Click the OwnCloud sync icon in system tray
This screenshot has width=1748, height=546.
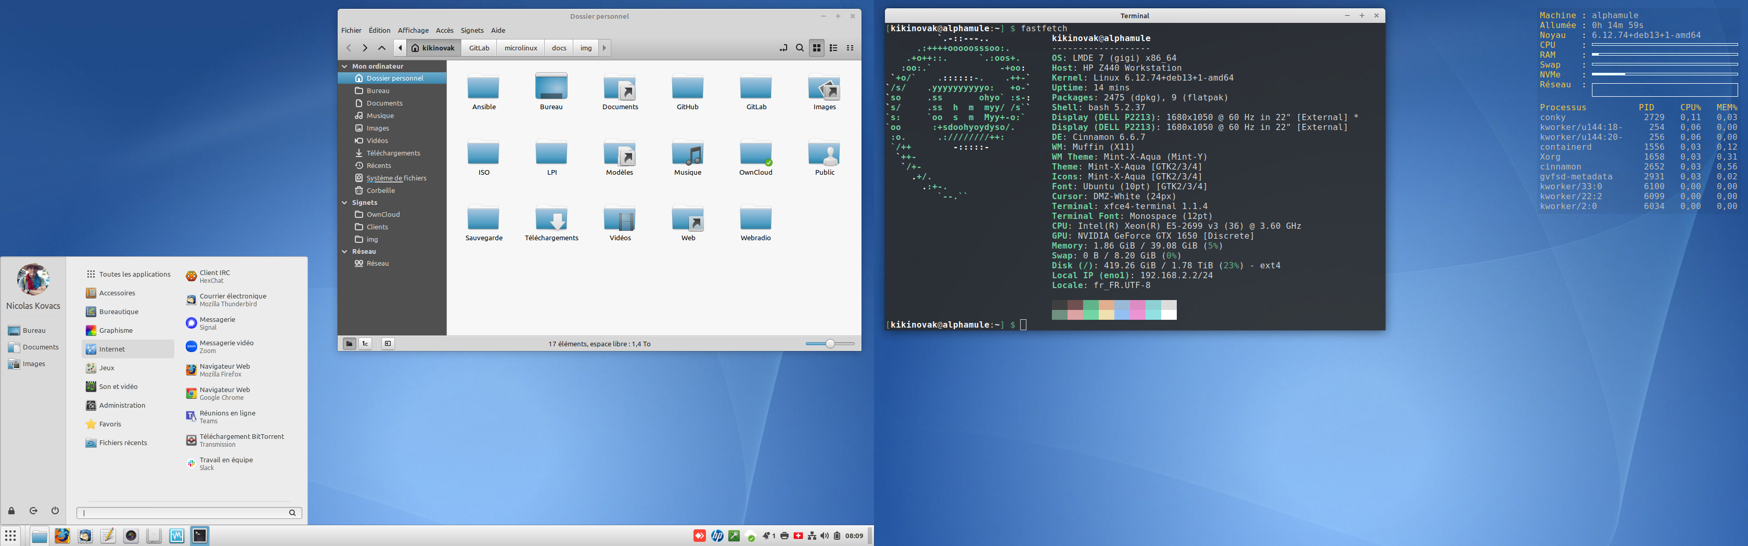point(751,535)
